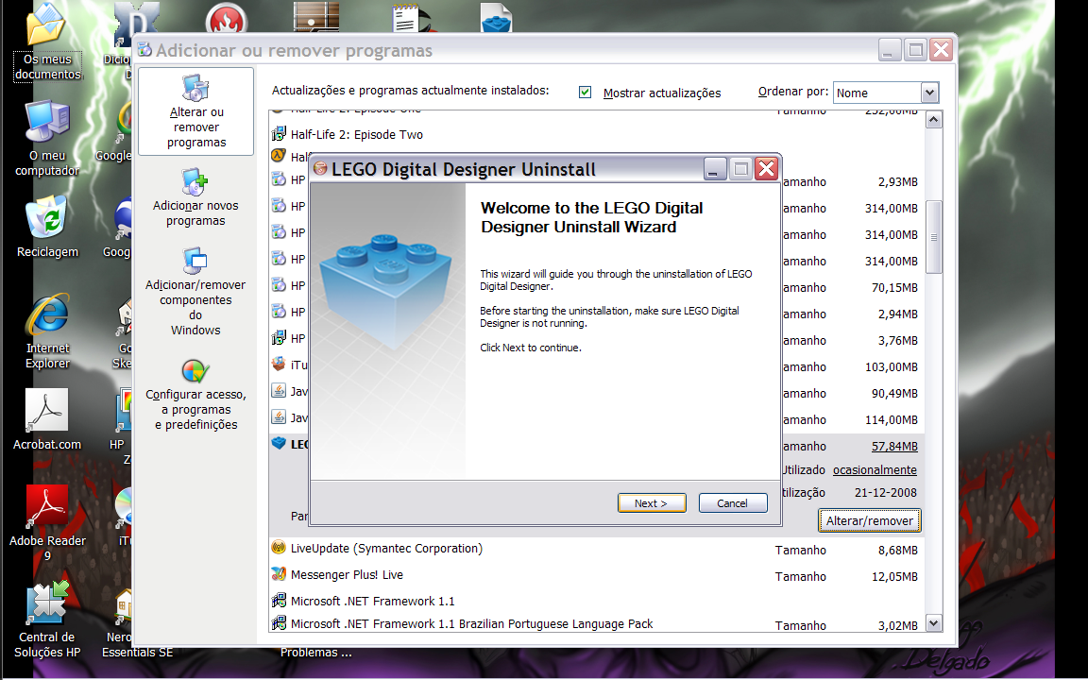1088x680 pixels.
Task: Click the LEGO brick icon in program list
Action: pyautogui.click(x=279, y=443)
